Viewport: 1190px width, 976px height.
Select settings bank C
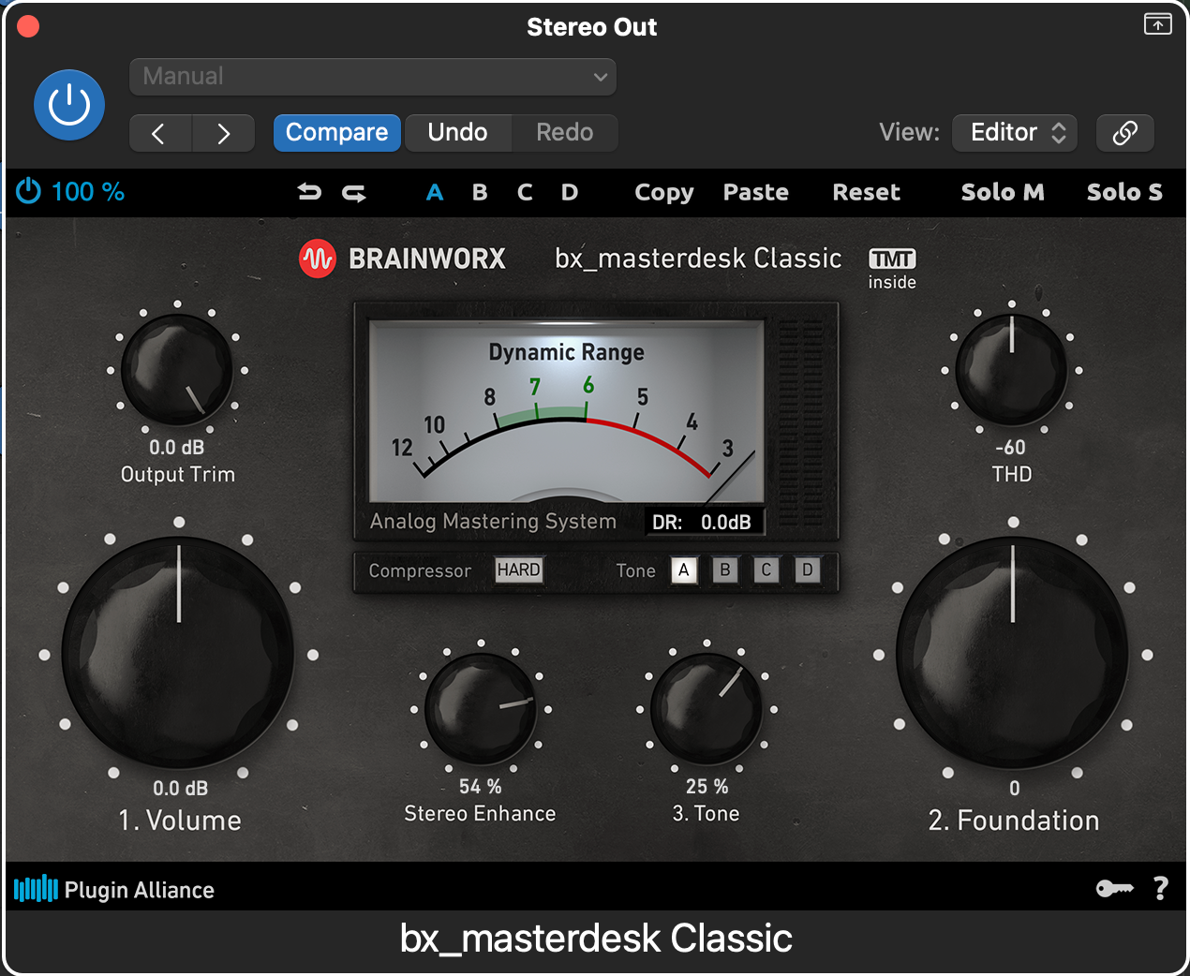click(x=525, y=192)
